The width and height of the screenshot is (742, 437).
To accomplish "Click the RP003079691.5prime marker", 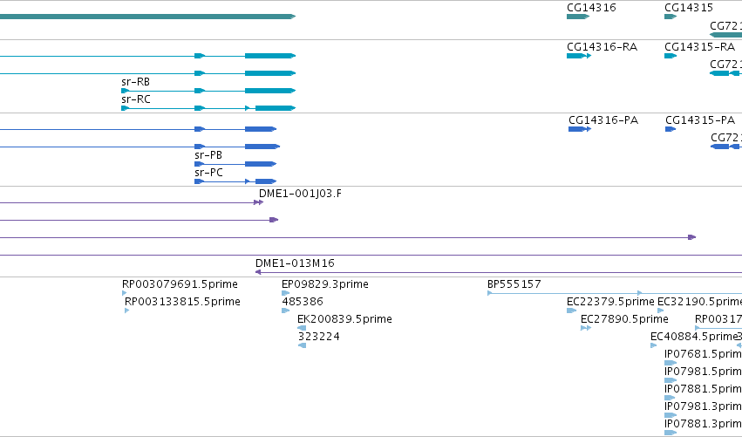I will pyautogui.click(x=124, y=293).
